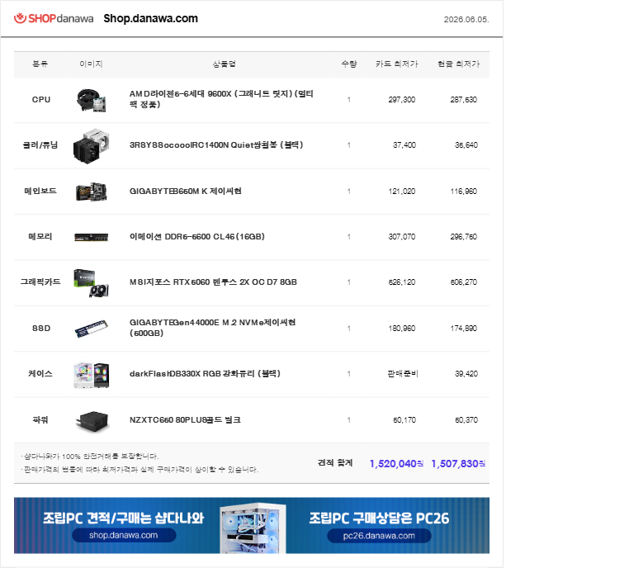The height and width of the screenshot is (568, 629).
Task: Click the 현금 최저가 column header
Action: (458, 64)
